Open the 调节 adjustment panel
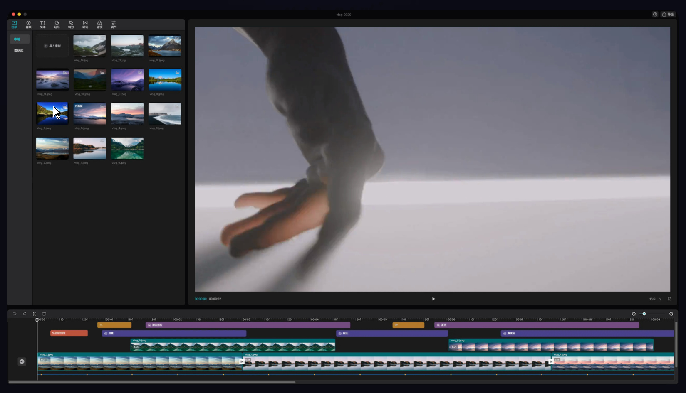The width and height of the screenshot is (686, 393). tap(114, 25)
